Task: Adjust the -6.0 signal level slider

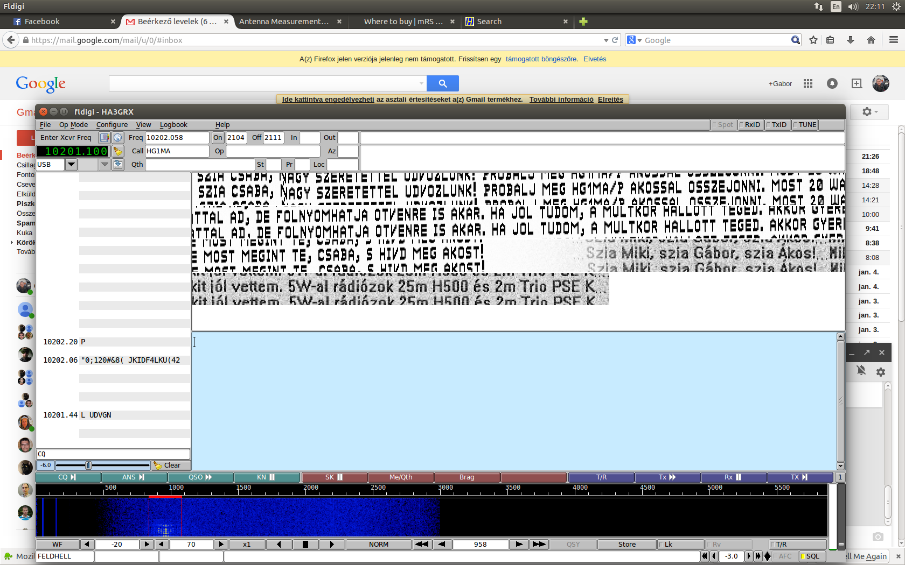Action: click(89, 465)
